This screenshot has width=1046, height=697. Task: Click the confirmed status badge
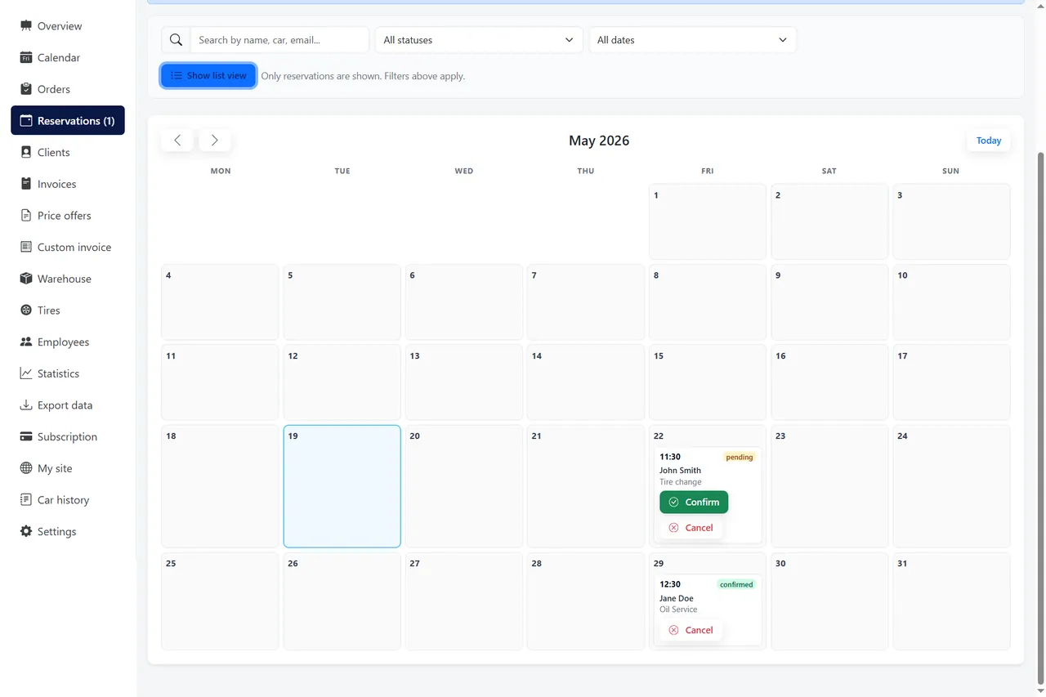pyautogui.click(x=736, y=584)
